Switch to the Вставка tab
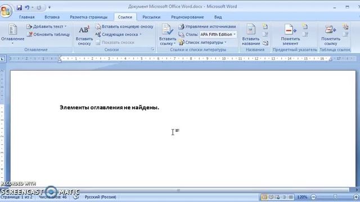The width and height of the screenshot is (360, 202). (52, 17)
